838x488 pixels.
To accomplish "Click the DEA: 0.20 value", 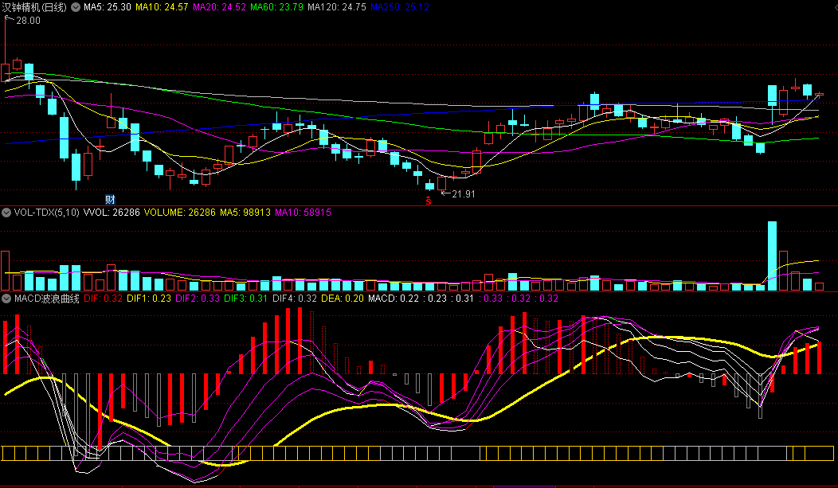I will 343,299.
